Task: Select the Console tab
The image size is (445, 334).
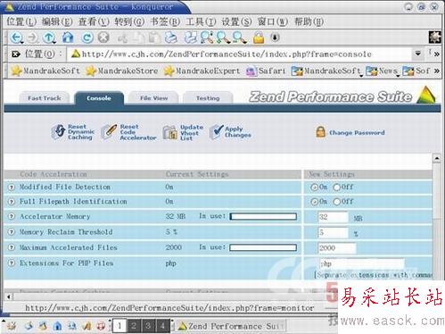Action: pyautogui.click(x=99, y=98)
